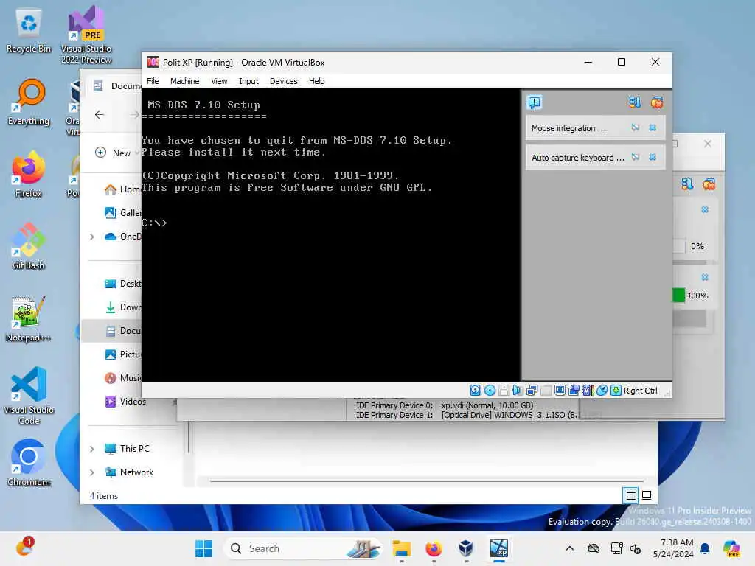Click the audio speaker indicator in VM status bar

click(518, 391)
